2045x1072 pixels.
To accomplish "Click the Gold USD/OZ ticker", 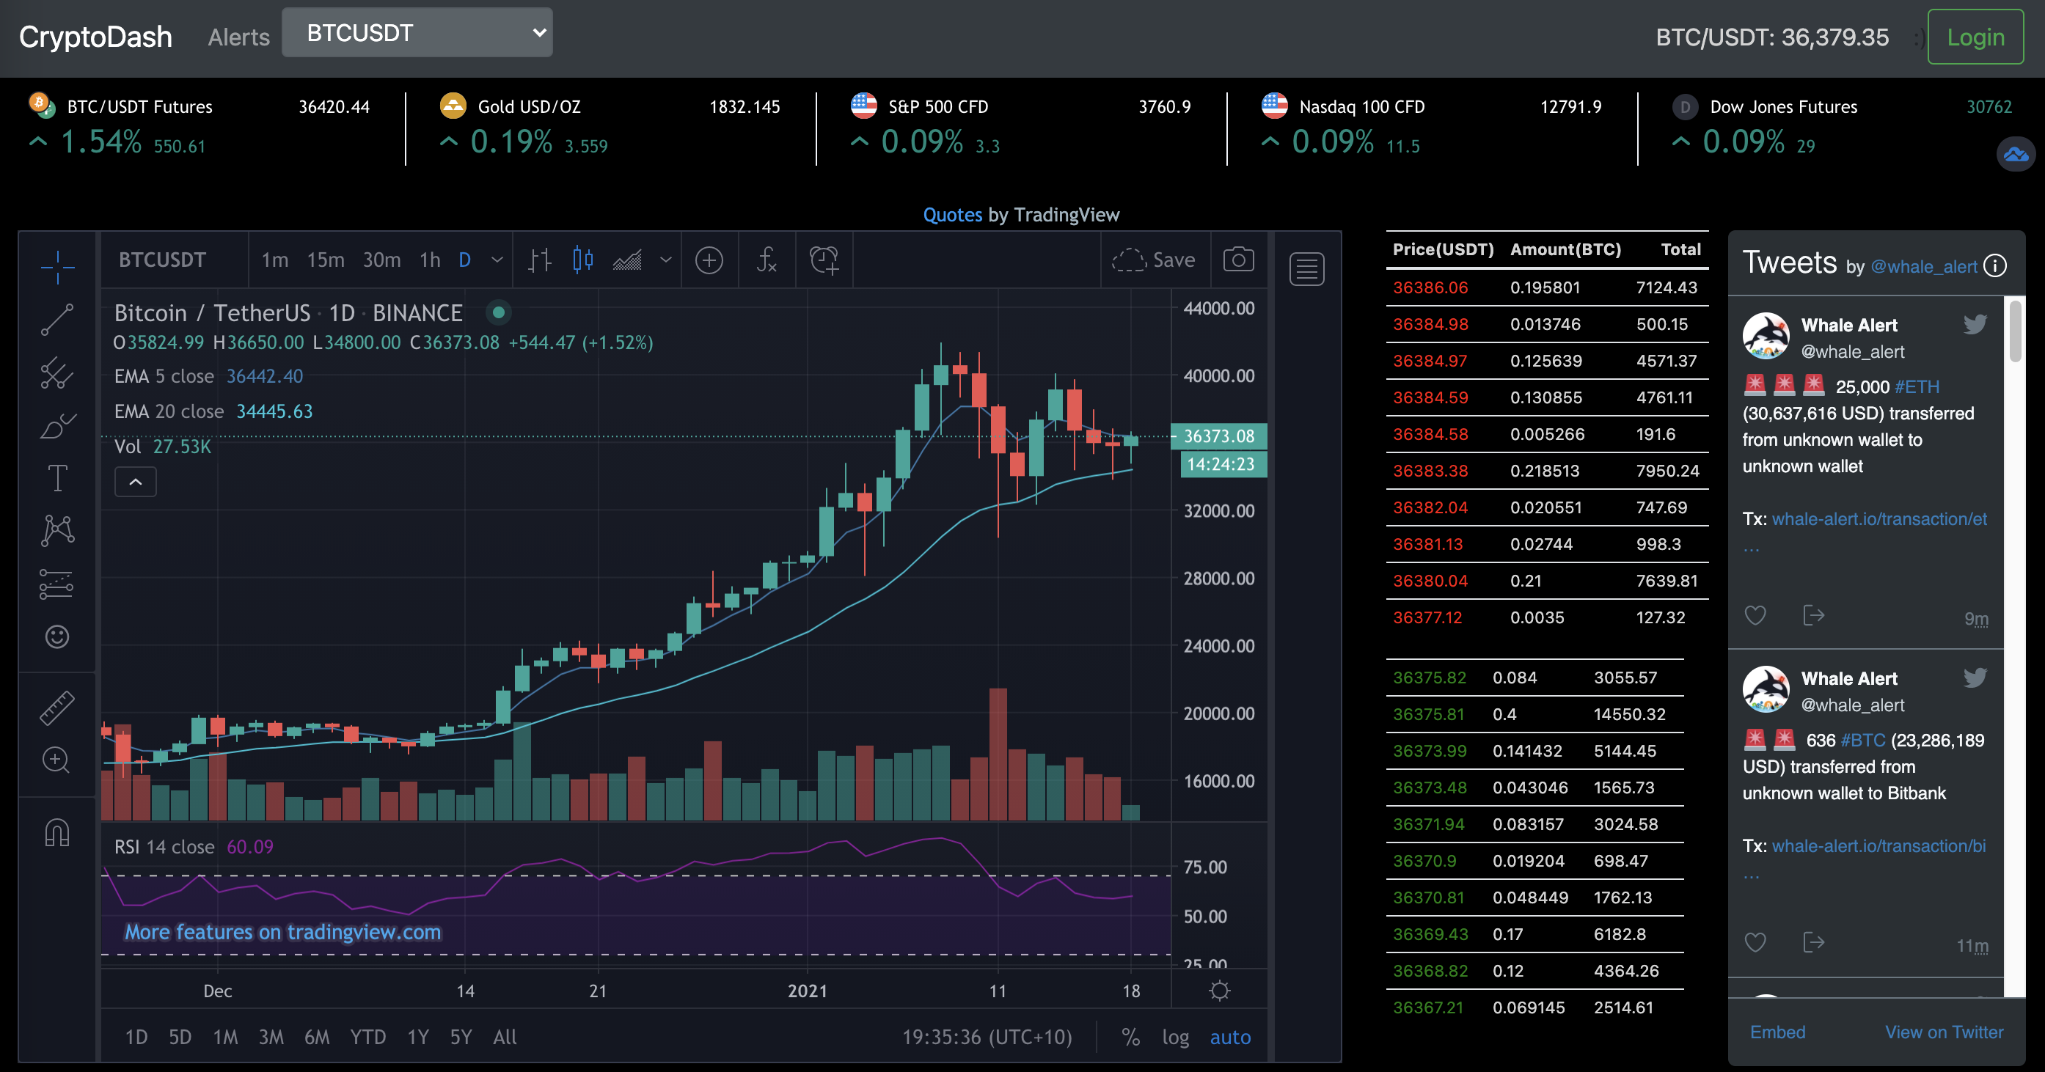I will (610, 125).
